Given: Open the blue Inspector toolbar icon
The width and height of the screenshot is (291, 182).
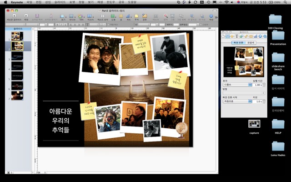Looking at the screenshot, I should tap(211, 16).
